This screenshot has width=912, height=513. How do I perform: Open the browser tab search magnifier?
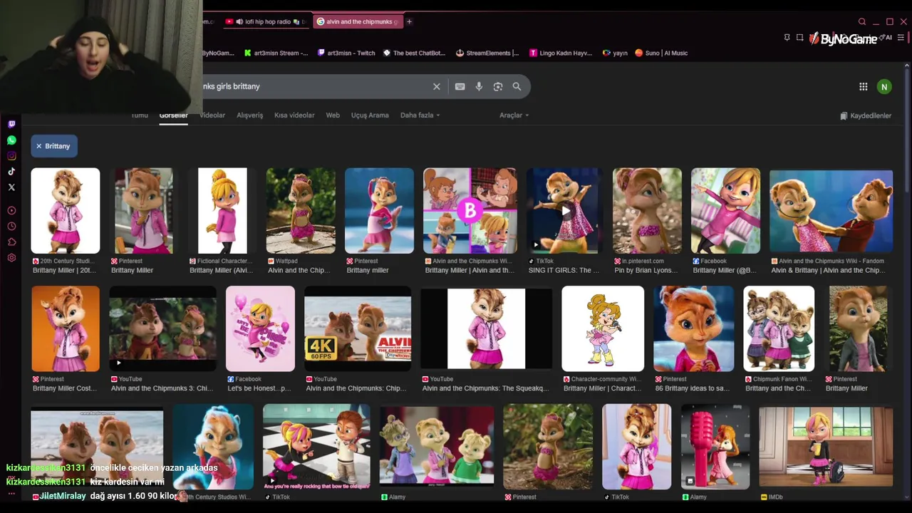click(862, 21)
